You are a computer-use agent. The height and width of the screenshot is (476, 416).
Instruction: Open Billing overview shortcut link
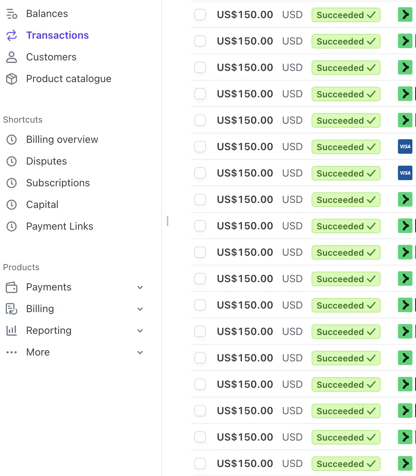[x=62, y=140]
